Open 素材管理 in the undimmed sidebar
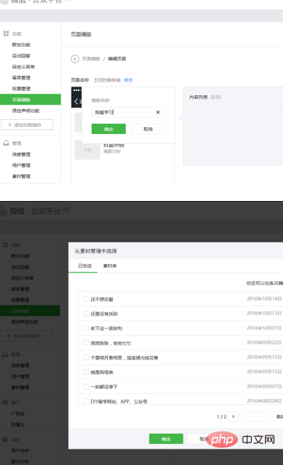 click(21, 176)
